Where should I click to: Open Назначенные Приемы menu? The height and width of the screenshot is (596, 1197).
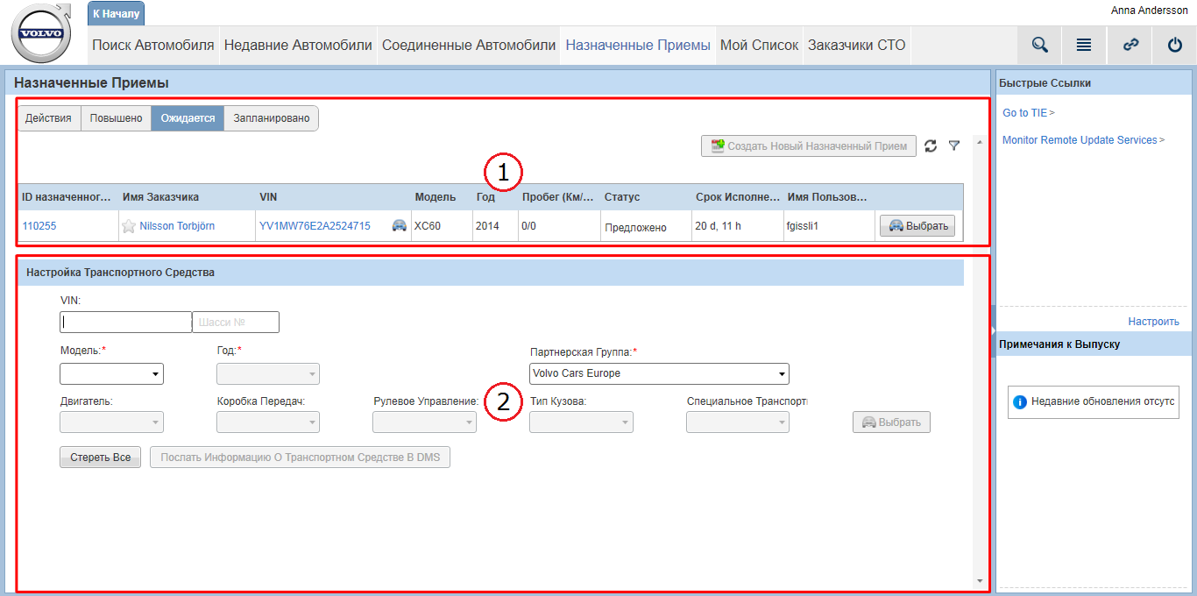[638, 45]
